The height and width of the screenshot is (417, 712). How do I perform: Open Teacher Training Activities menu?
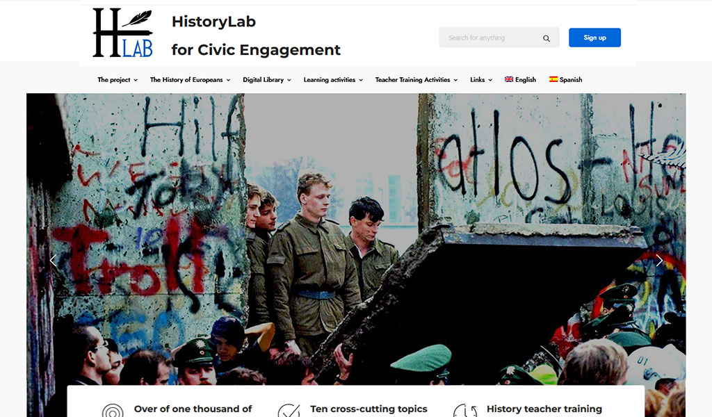412,79
